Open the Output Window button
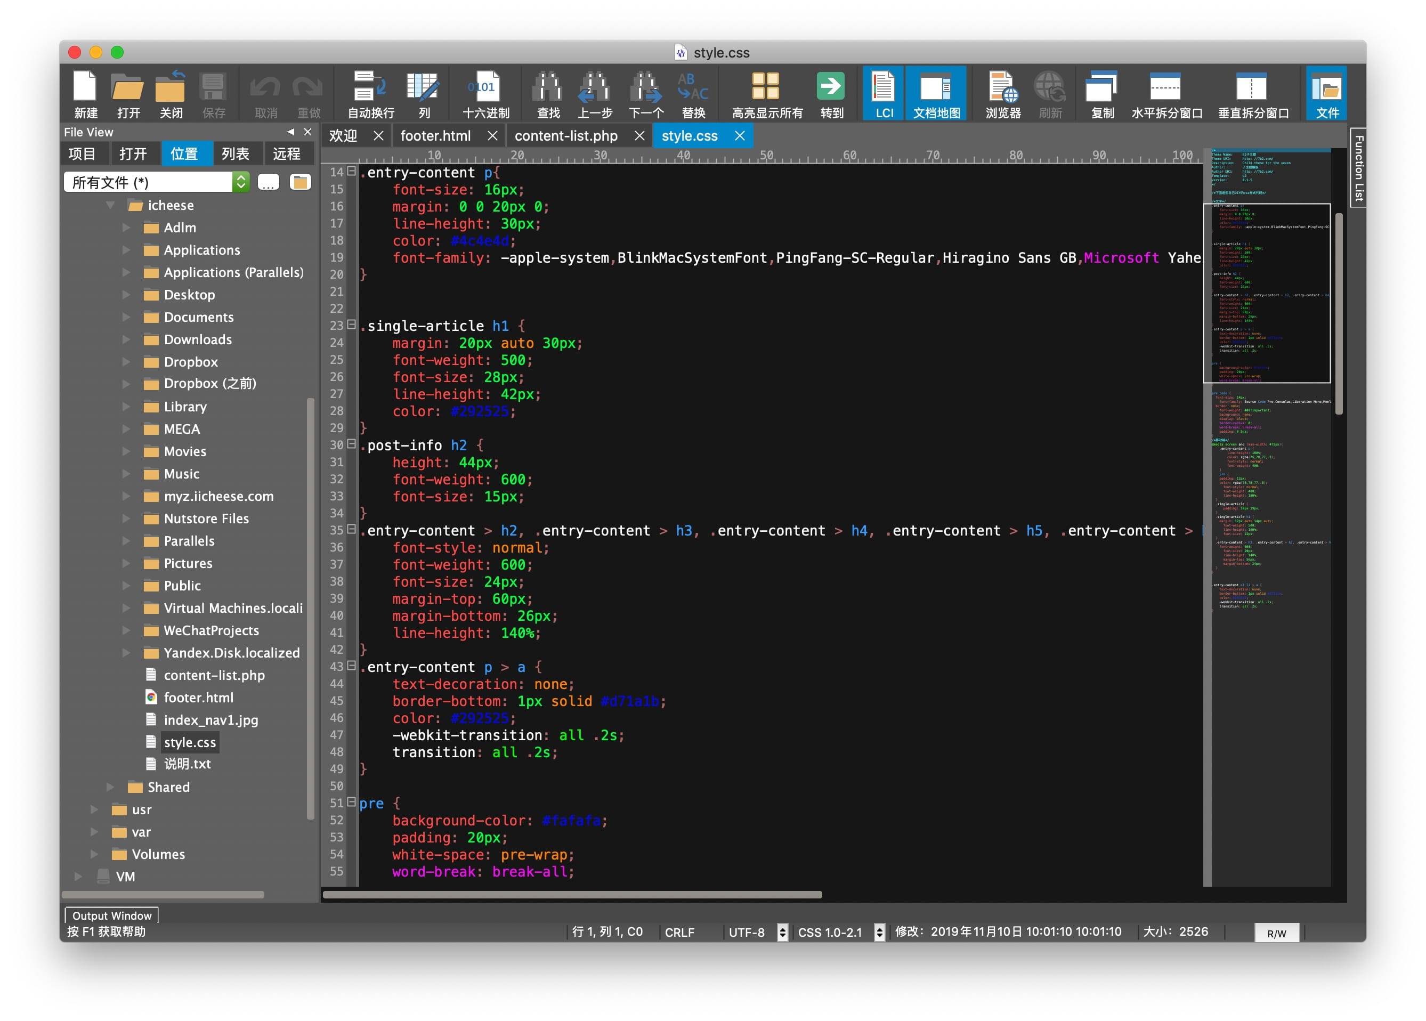 point(112,915)
